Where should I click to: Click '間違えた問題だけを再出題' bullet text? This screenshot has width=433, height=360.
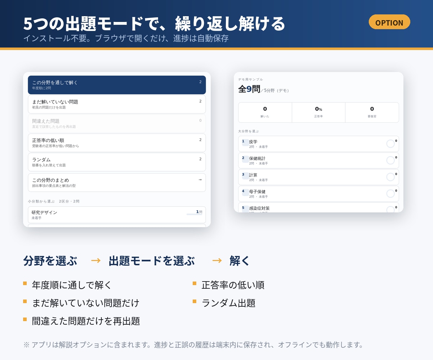coord(86,321)
